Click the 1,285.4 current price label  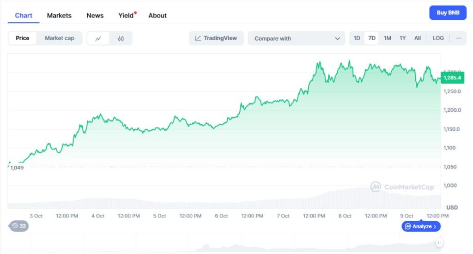pyautogui.click(x=452, y=78)
